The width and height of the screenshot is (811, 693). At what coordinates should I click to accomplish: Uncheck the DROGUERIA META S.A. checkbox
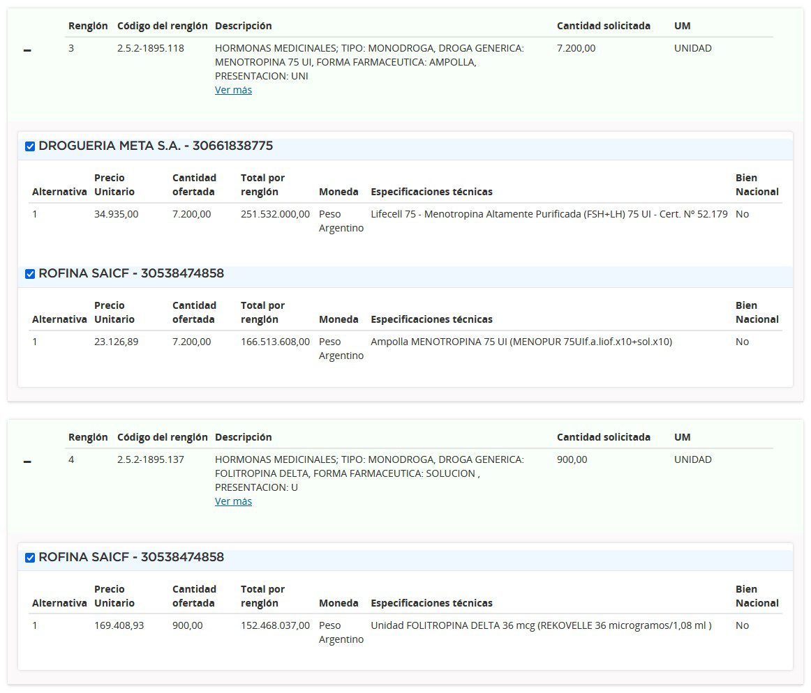[30, 146]
